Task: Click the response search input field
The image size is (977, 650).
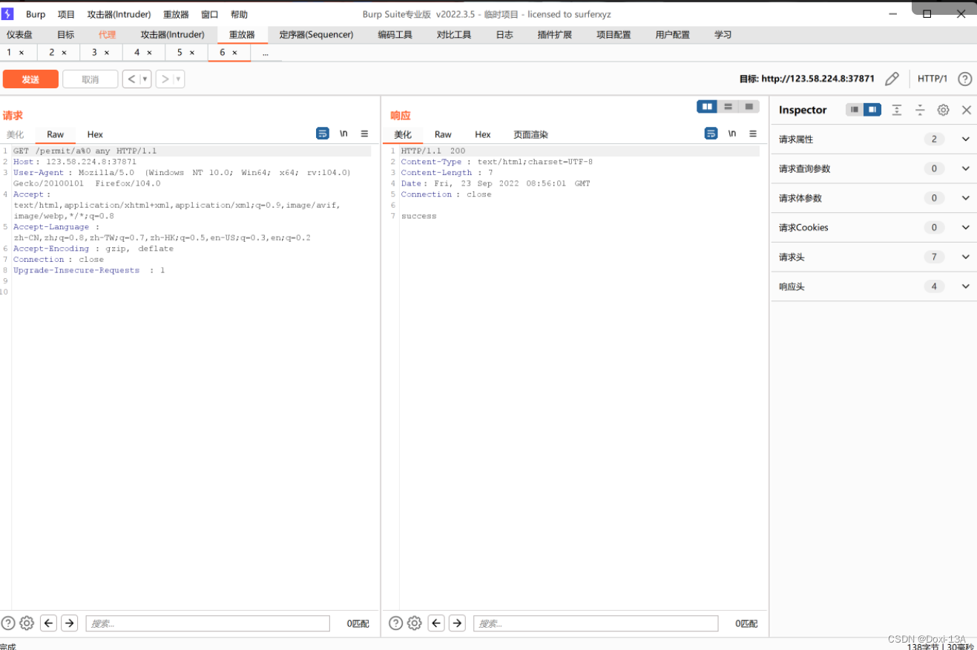Action: tap(596, 623)
